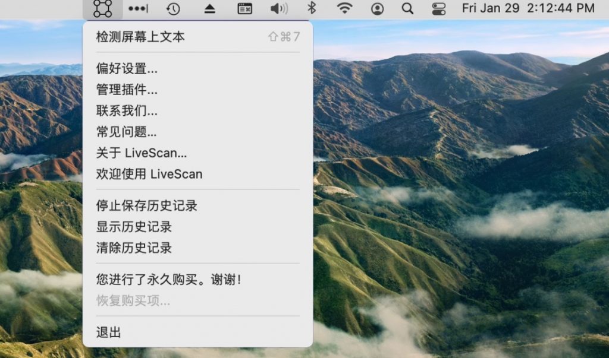The height and width of the screenshot is (358, 609).
Task: Click the eject icon in menu bar
Action: pyautogui.click(x=210, y=9)
